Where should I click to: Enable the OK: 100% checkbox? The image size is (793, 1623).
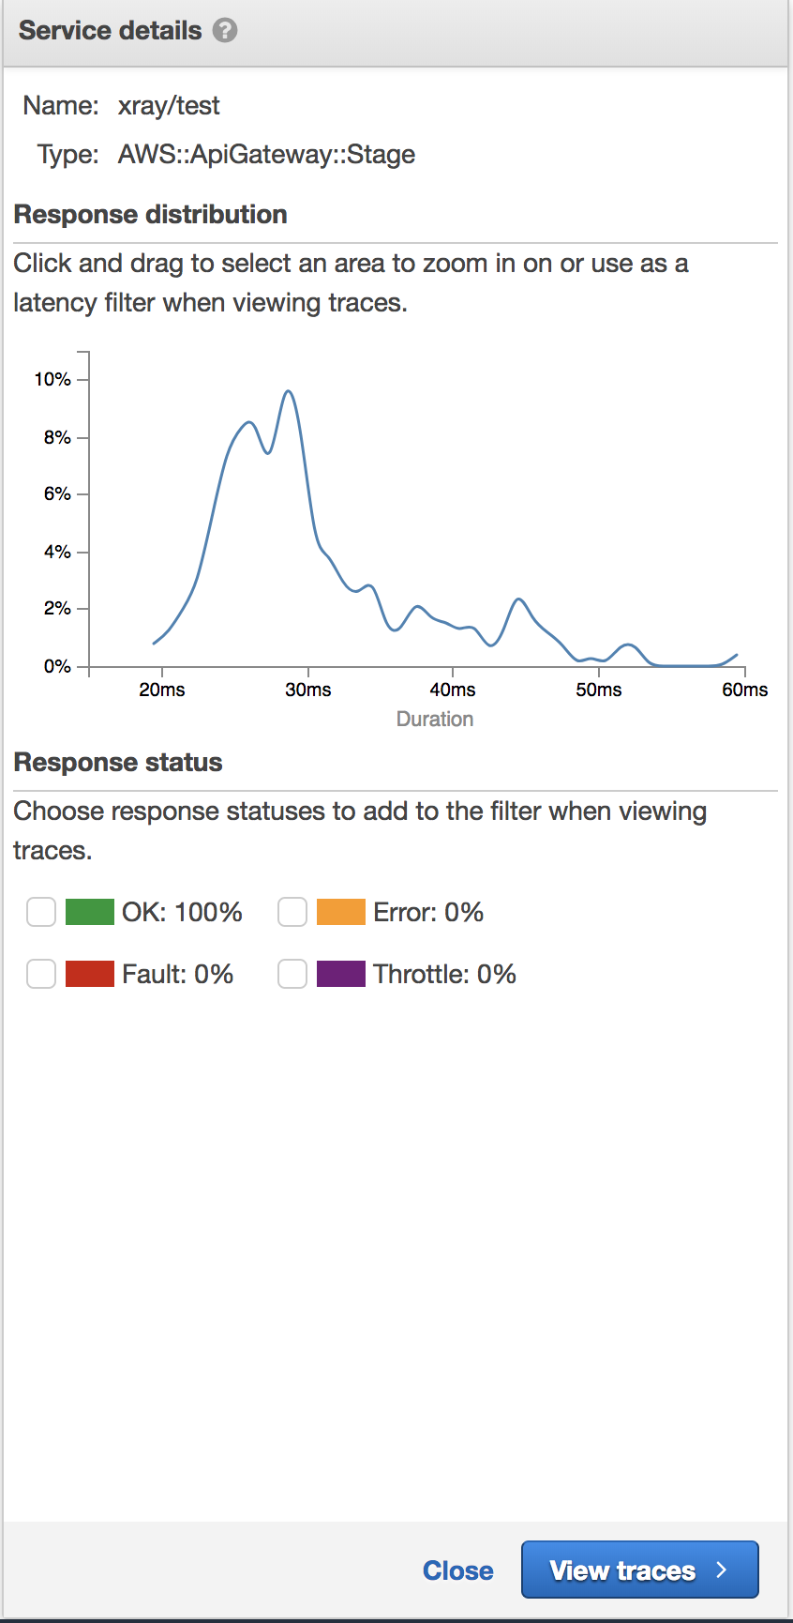tap(40, 911)
